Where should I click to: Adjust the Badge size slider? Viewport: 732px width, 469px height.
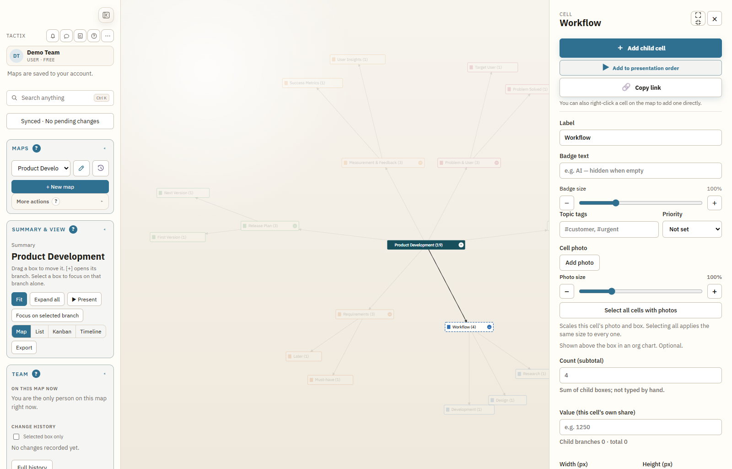640,203
